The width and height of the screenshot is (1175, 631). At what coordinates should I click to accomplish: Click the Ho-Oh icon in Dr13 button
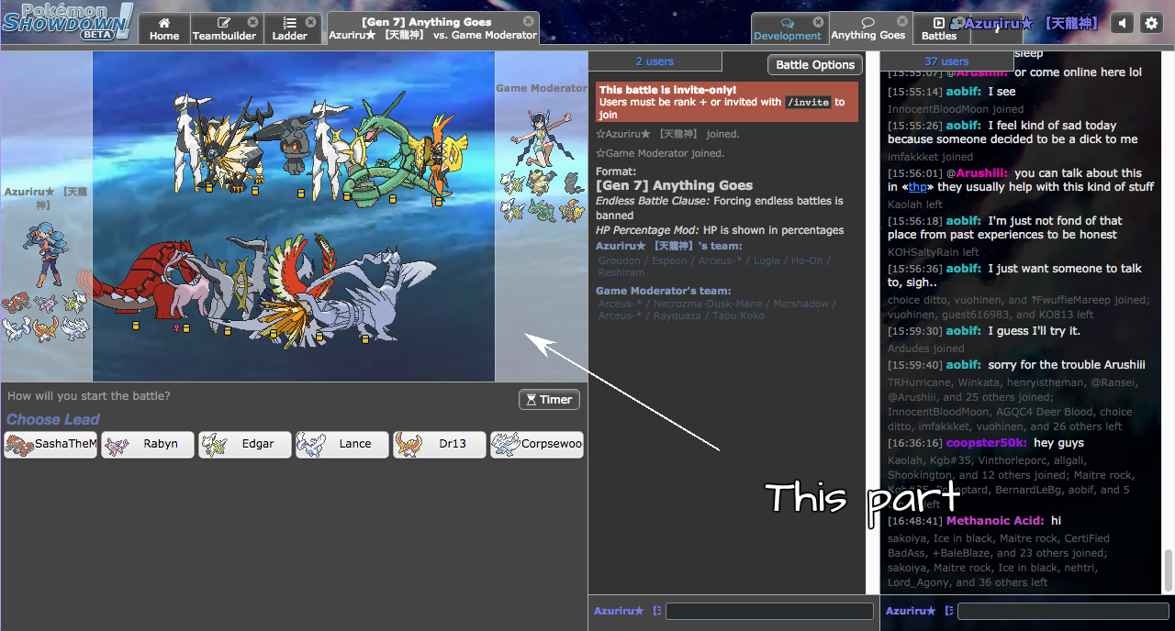point(408,445)
